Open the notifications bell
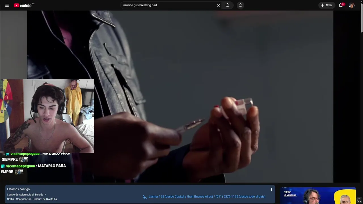Screen dimensions: 363x204 point(341,5)
